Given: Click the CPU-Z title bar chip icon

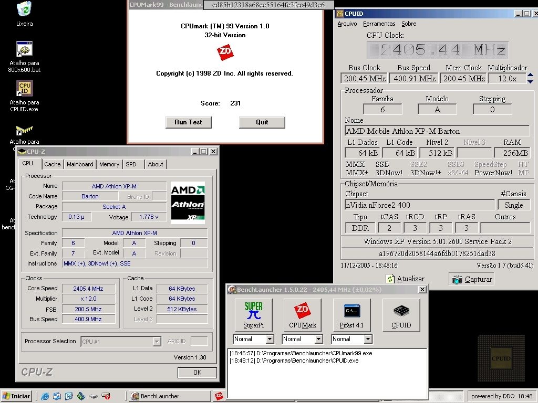Looking at the screenshot, I should coord(22,152).
